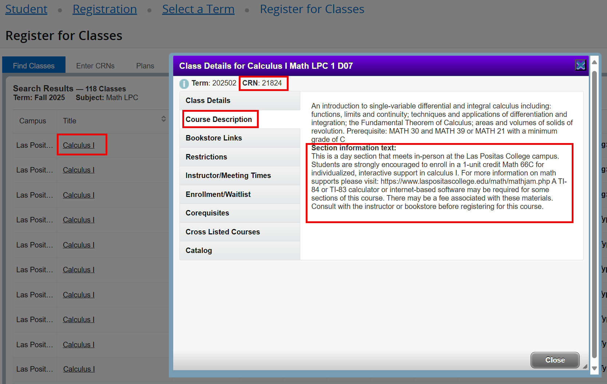Show the Restrictions section

206,157
